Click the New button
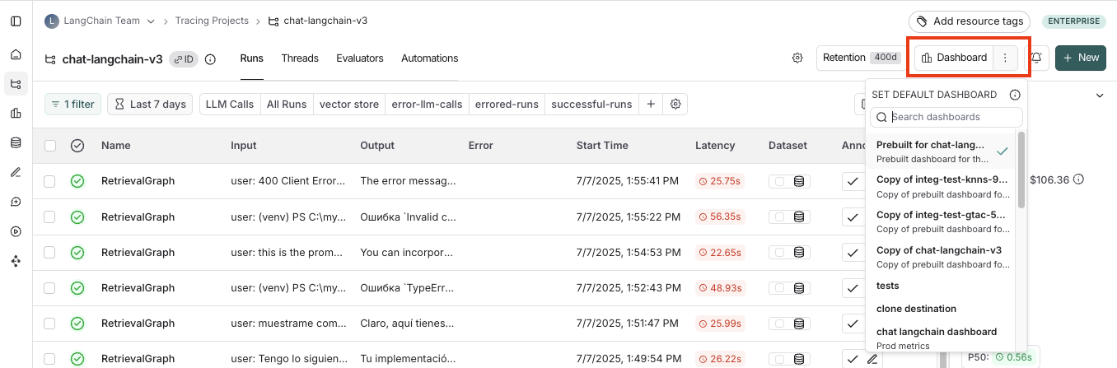 (x=1080, y=58)
